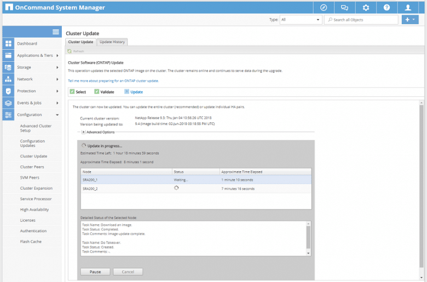Open SVM Peers in sidebar

(x=30, y=178)
